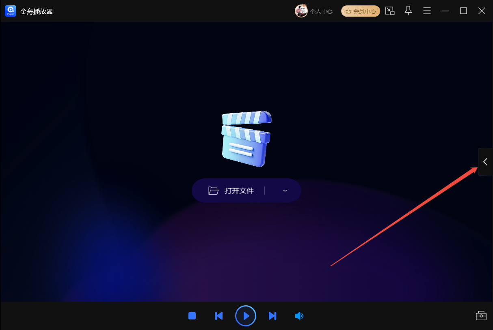
Task: Expand the right-side playlist panel
Action: (x=485, y=162)
